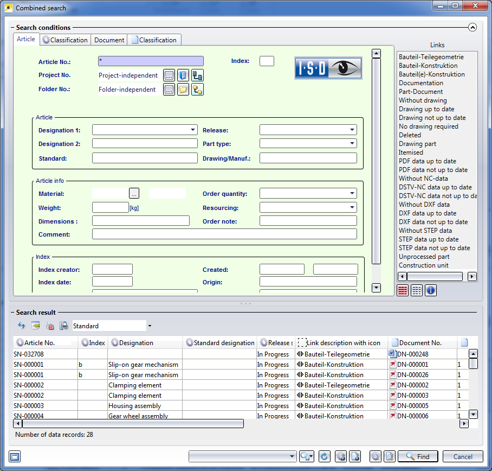Viewport: 492px width, 471px height.
Task: Open the Standard result view dropdown
Action: click(x=150, y=326)
